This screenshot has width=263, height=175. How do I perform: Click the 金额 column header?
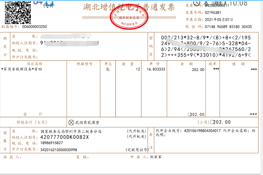point(187,64)
